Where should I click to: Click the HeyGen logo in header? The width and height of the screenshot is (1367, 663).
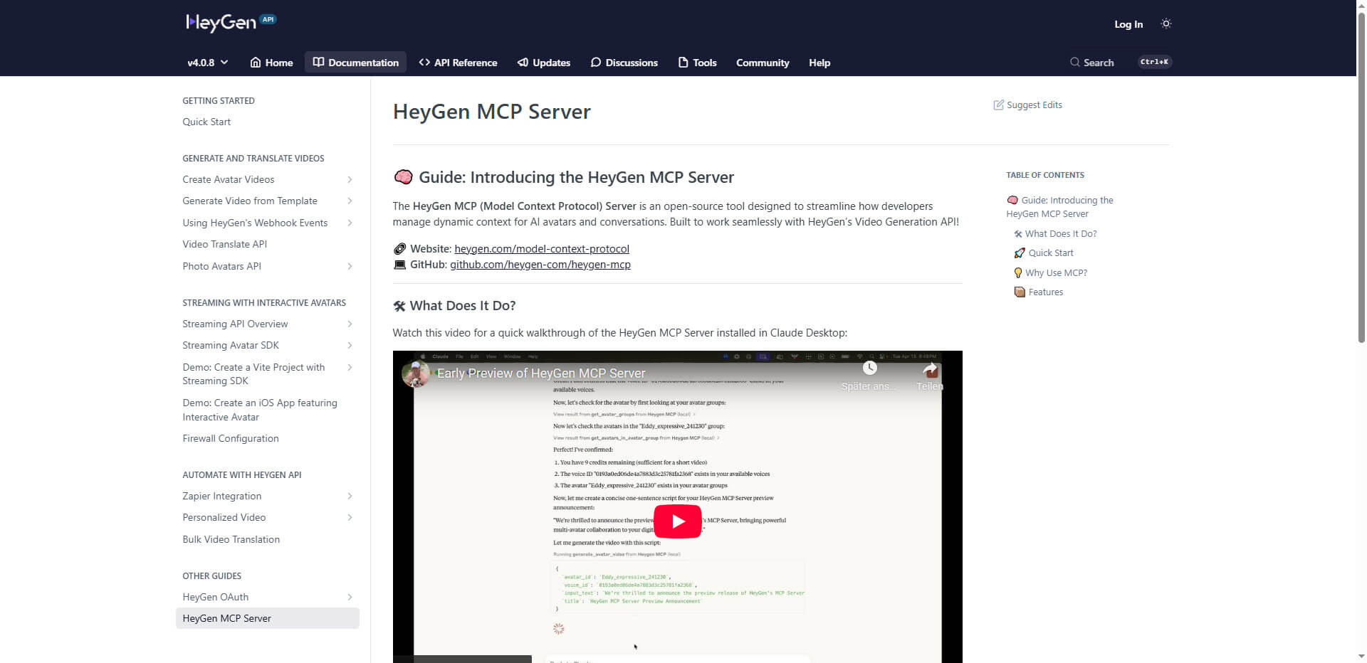[221, 23]
